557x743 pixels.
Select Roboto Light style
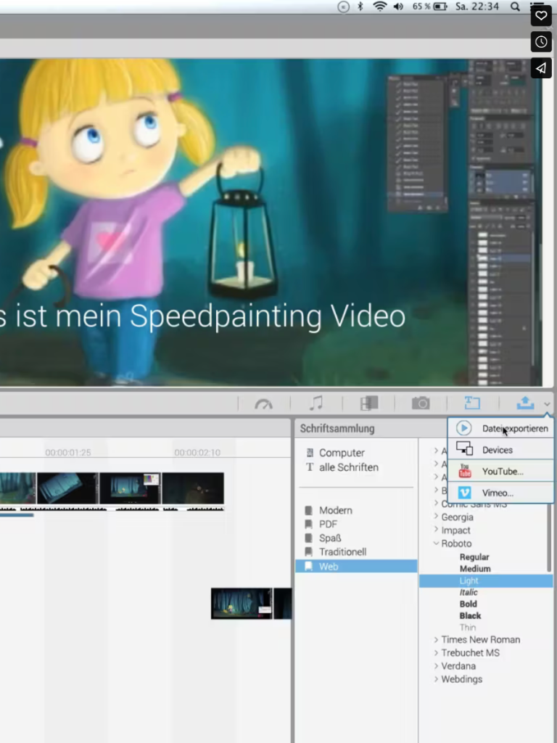click(486, 580)
